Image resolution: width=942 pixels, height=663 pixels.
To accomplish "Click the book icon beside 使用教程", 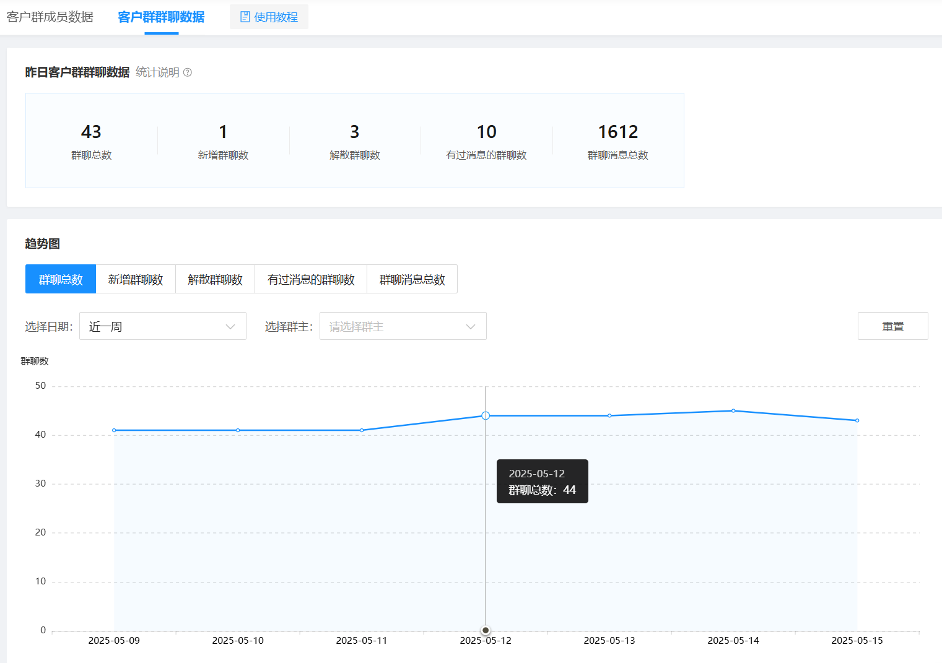I will click(x=245, y=17).
